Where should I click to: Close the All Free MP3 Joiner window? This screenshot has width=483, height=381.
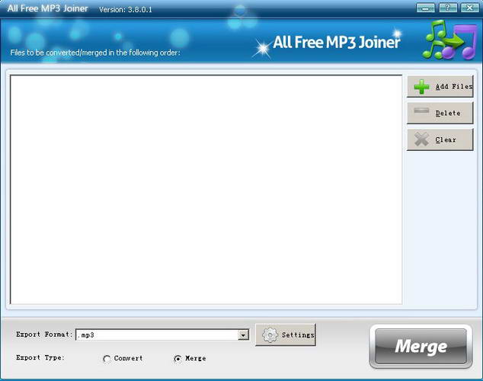coord(470,8)
